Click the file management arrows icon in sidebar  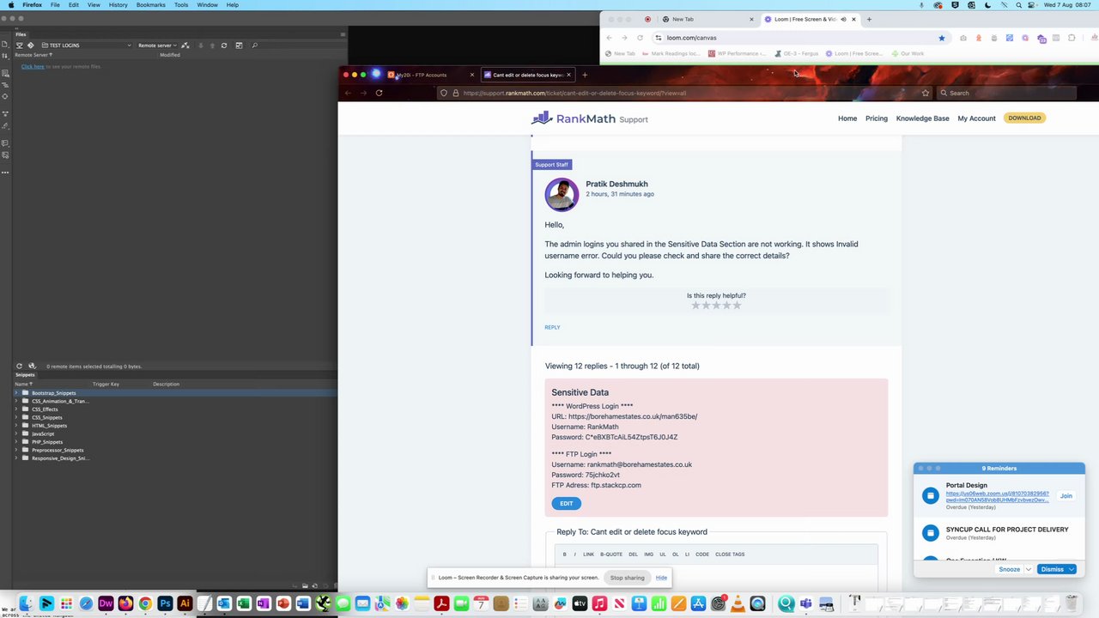point(5,56)
